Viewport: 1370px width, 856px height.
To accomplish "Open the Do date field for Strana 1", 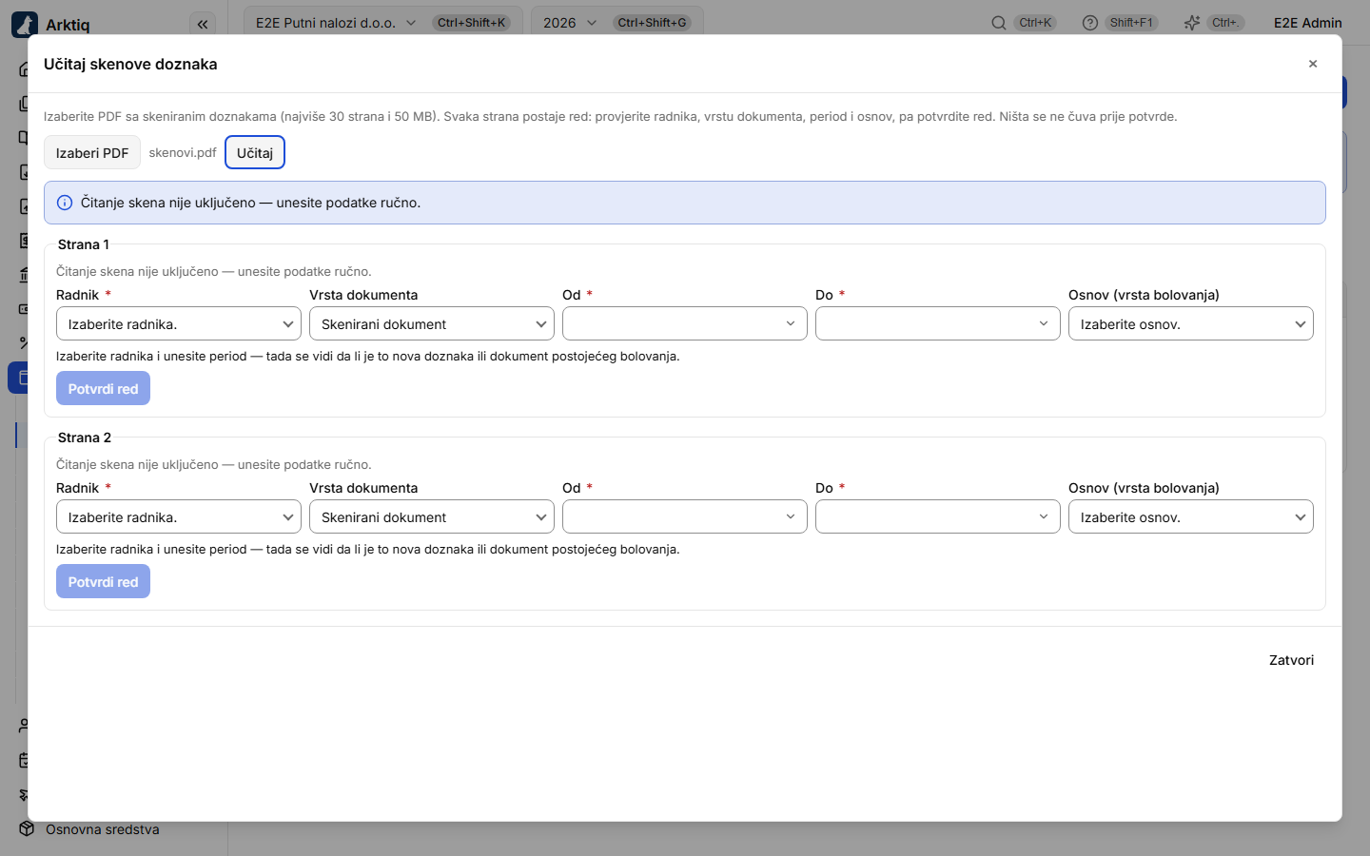I will coord(938,323).
